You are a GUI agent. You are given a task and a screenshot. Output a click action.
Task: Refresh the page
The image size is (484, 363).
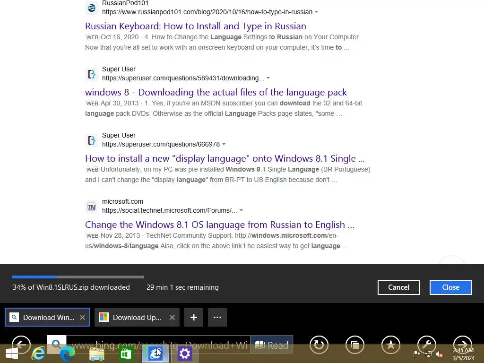(x=319, y=345)
